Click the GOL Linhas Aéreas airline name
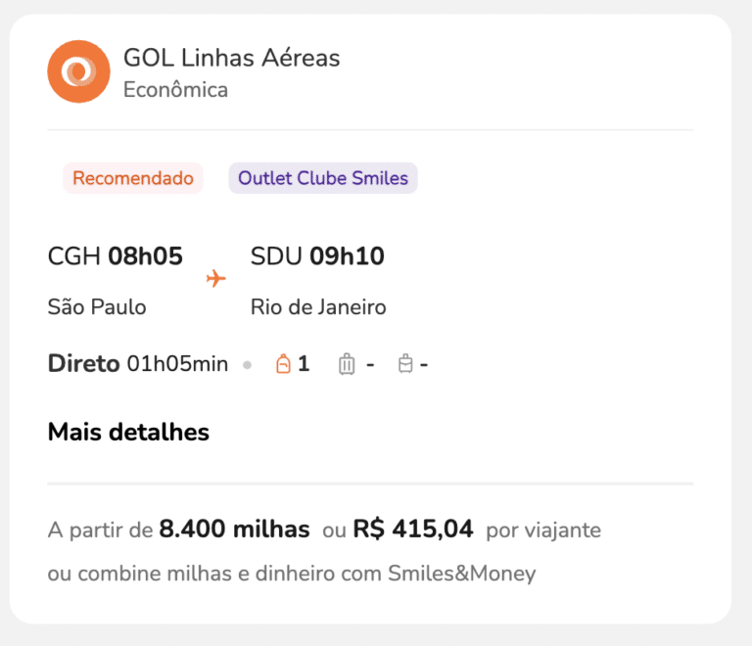Viewport: 752px width, 646px height. pos(232,58)
